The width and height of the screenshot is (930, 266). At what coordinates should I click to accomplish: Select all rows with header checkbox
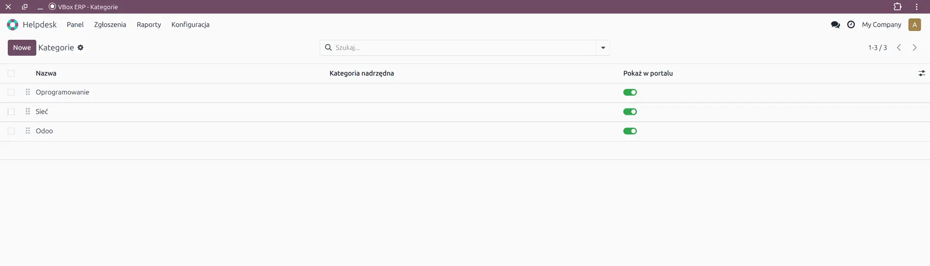11,74
